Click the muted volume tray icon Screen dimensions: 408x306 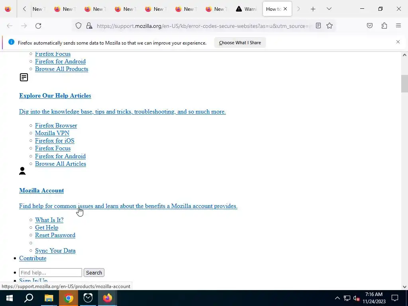pos(357,298)
